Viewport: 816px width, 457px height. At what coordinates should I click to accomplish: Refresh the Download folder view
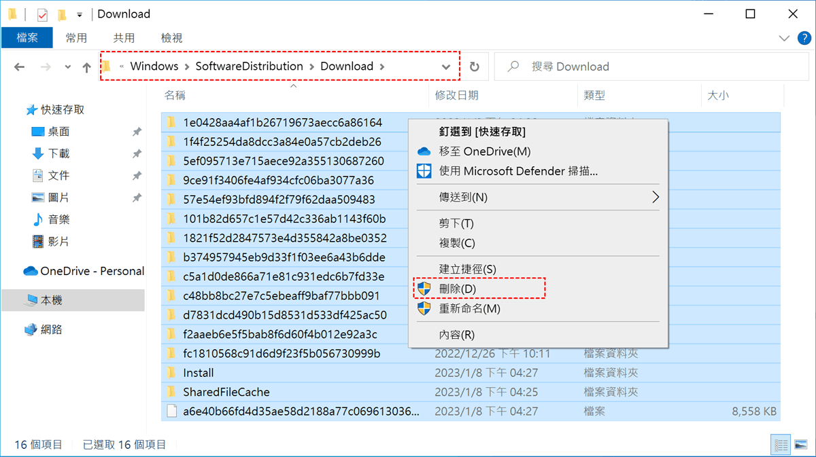point(475,67)
